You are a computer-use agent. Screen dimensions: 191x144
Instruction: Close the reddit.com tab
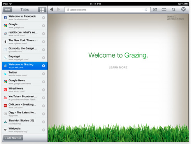[44, 34]
